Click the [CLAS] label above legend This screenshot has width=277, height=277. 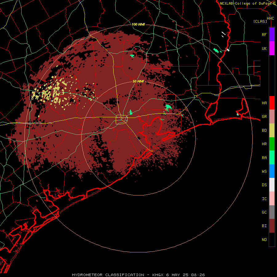[260, 22]
